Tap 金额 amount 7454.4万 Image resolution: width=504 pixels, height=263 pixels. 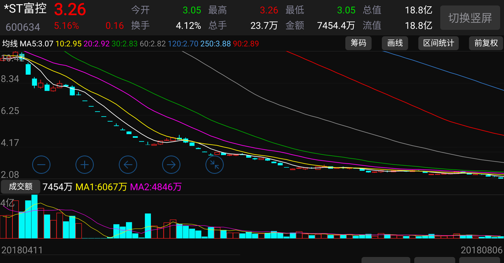[x=336, y=26]
